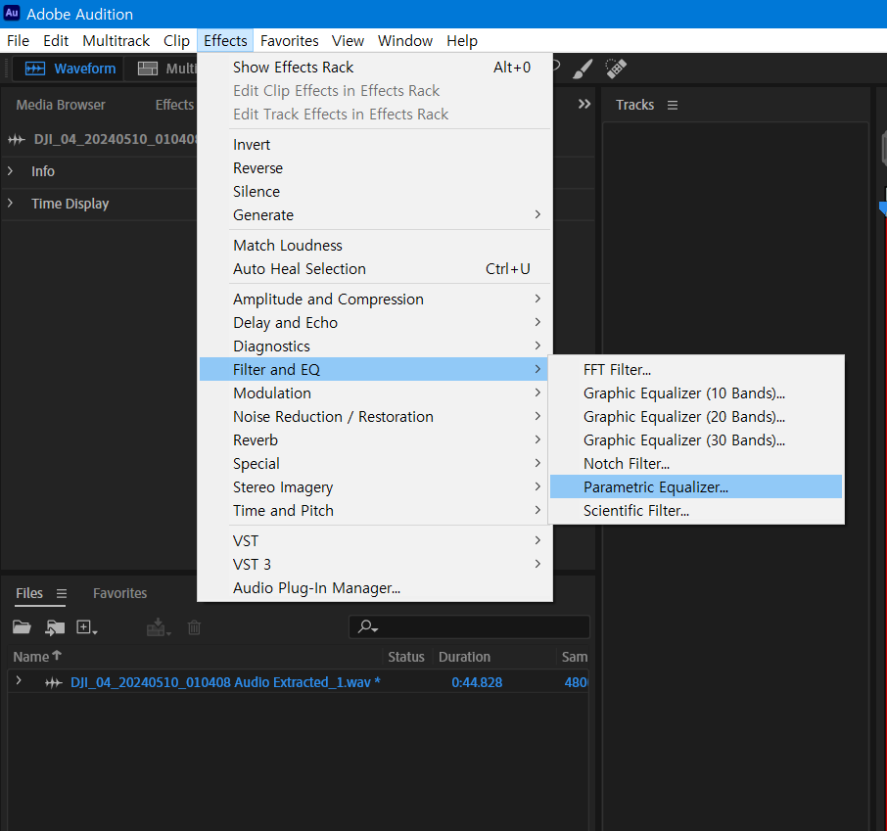Click Show Effects Rack menu item

pos(375,67)
